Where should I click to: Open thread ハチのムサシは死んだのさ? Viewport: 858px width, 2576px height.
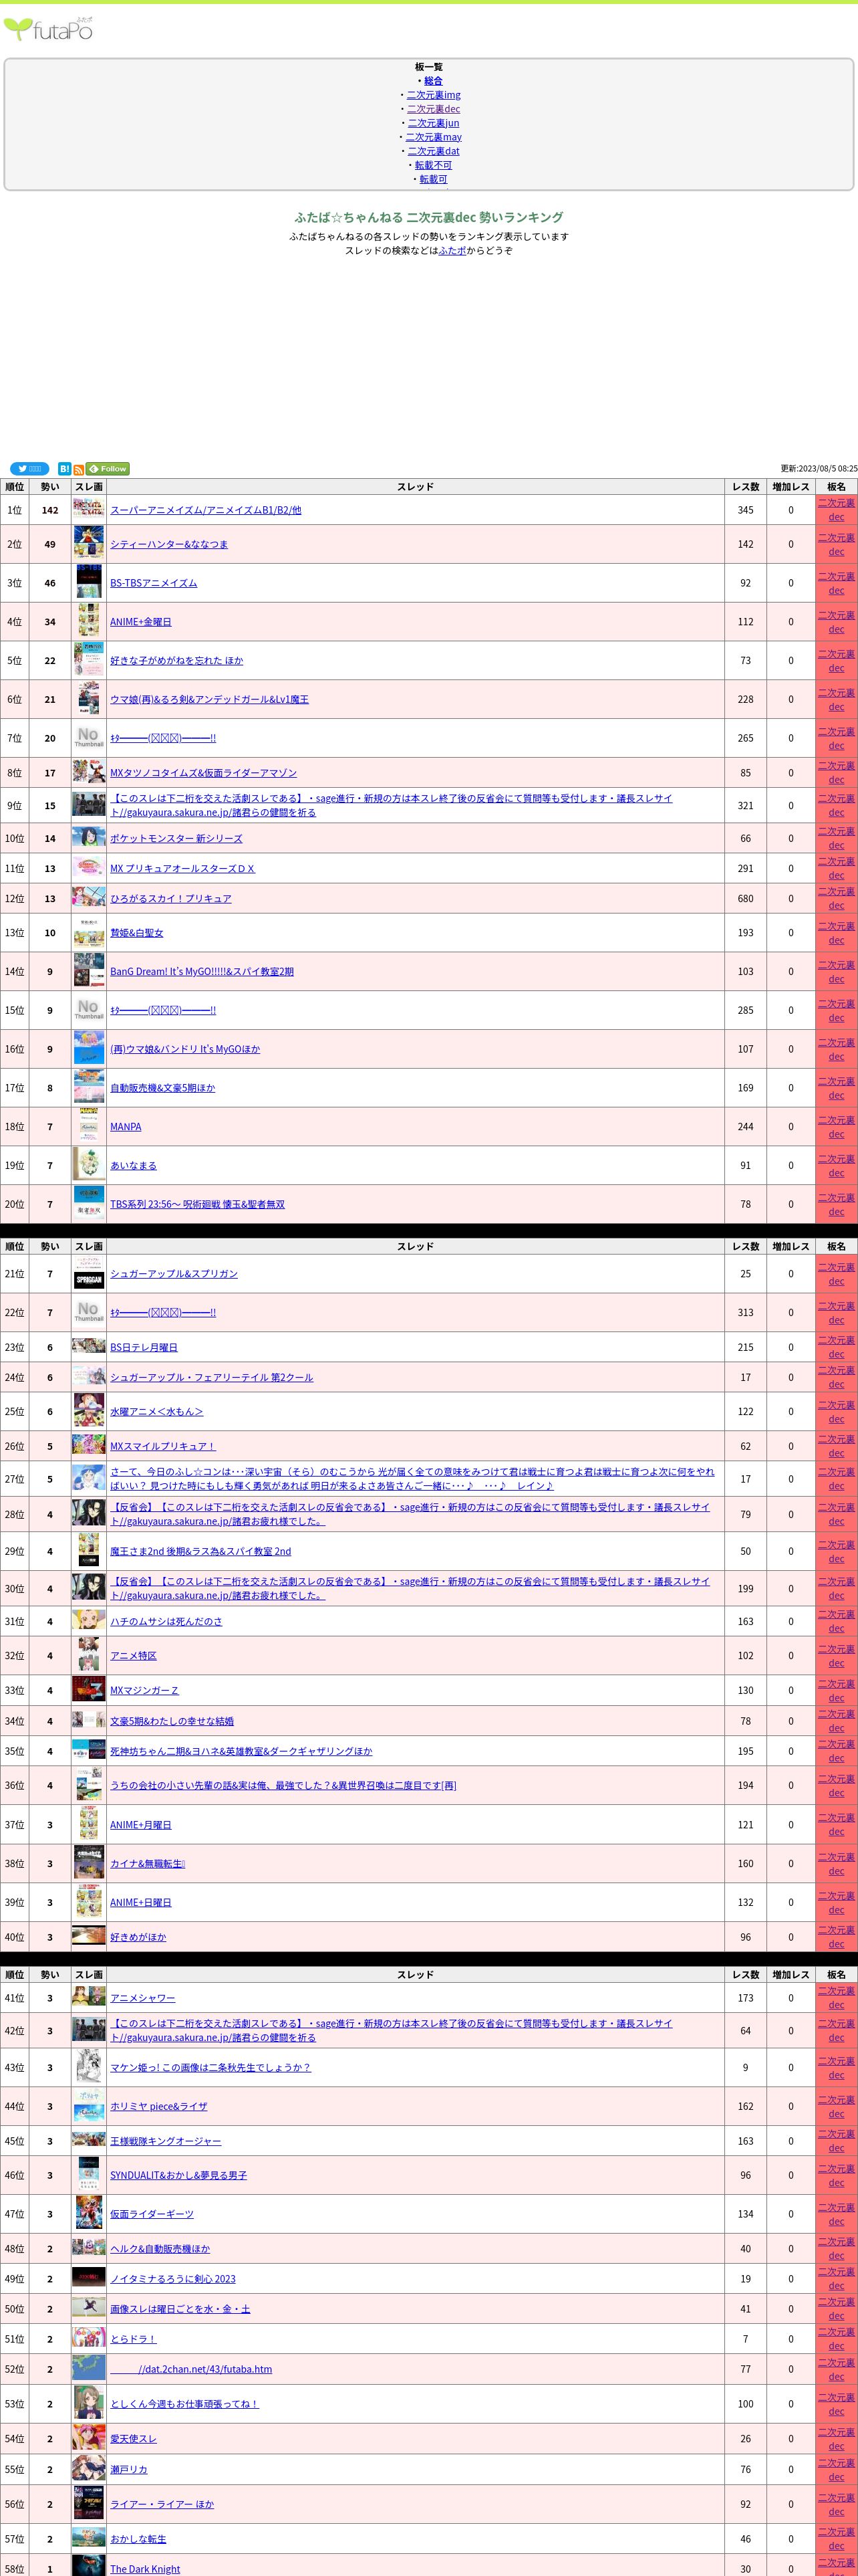[167, 1622]
